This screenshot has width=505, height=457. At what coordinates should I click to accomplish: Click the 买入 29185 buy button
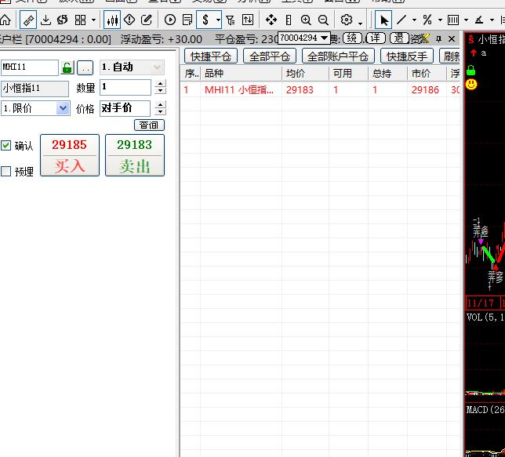(x=70, y=155)
